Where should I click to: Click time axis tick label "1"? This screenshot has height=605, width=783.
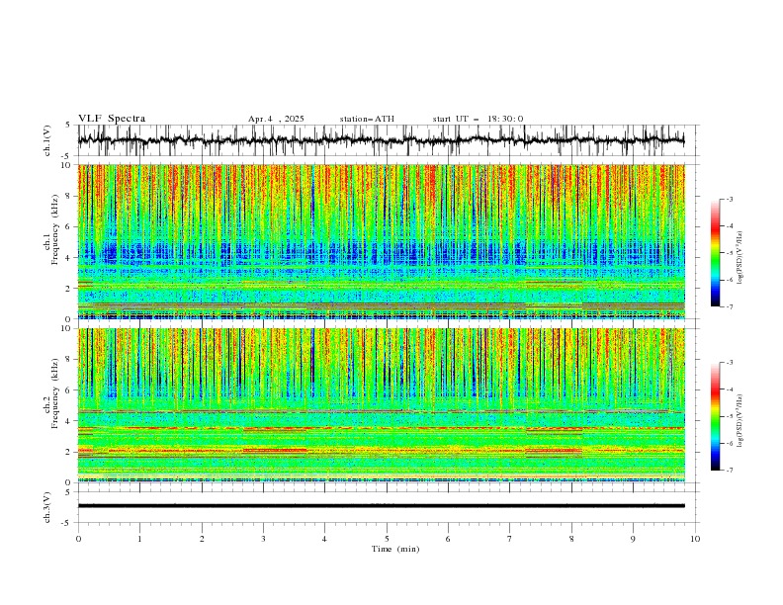click(x=139, y=539)
